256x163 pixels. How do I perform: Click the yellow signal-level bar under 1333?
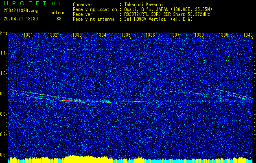pyautogui.click(x=79, y=159)
